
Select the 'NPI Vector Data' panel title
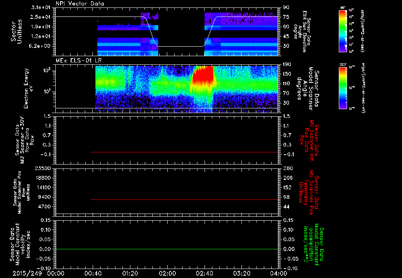80,4
